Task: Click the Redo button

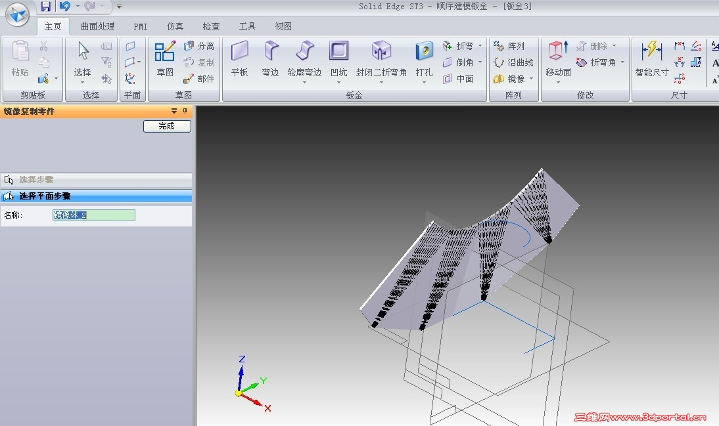Action: pos(89,6)
